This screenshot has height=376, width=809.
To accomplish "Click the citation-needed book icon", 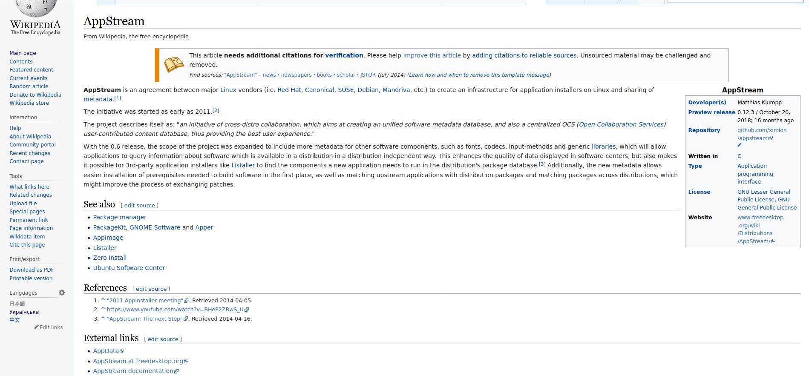I will tap(174, 65).
